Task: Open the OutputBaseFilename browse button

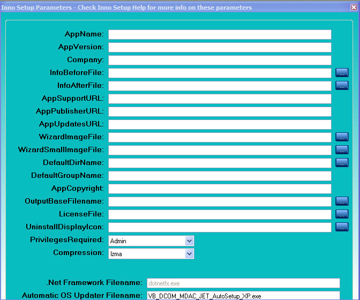Action: pos(342,201)
